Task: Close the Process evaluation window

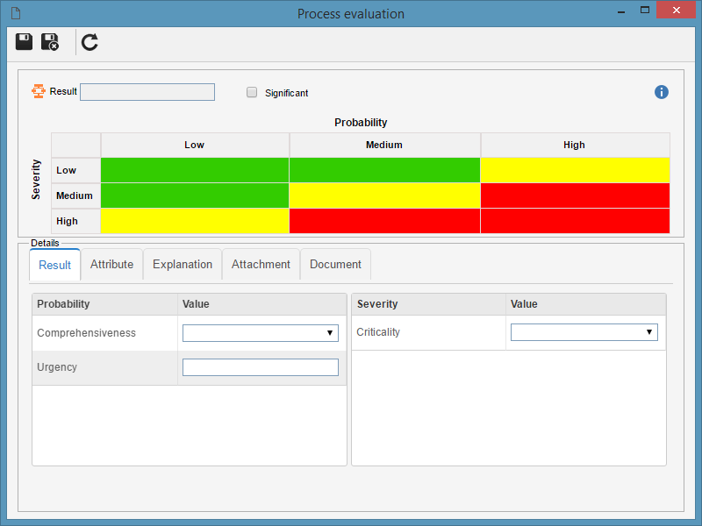Action: pos(676,10)
